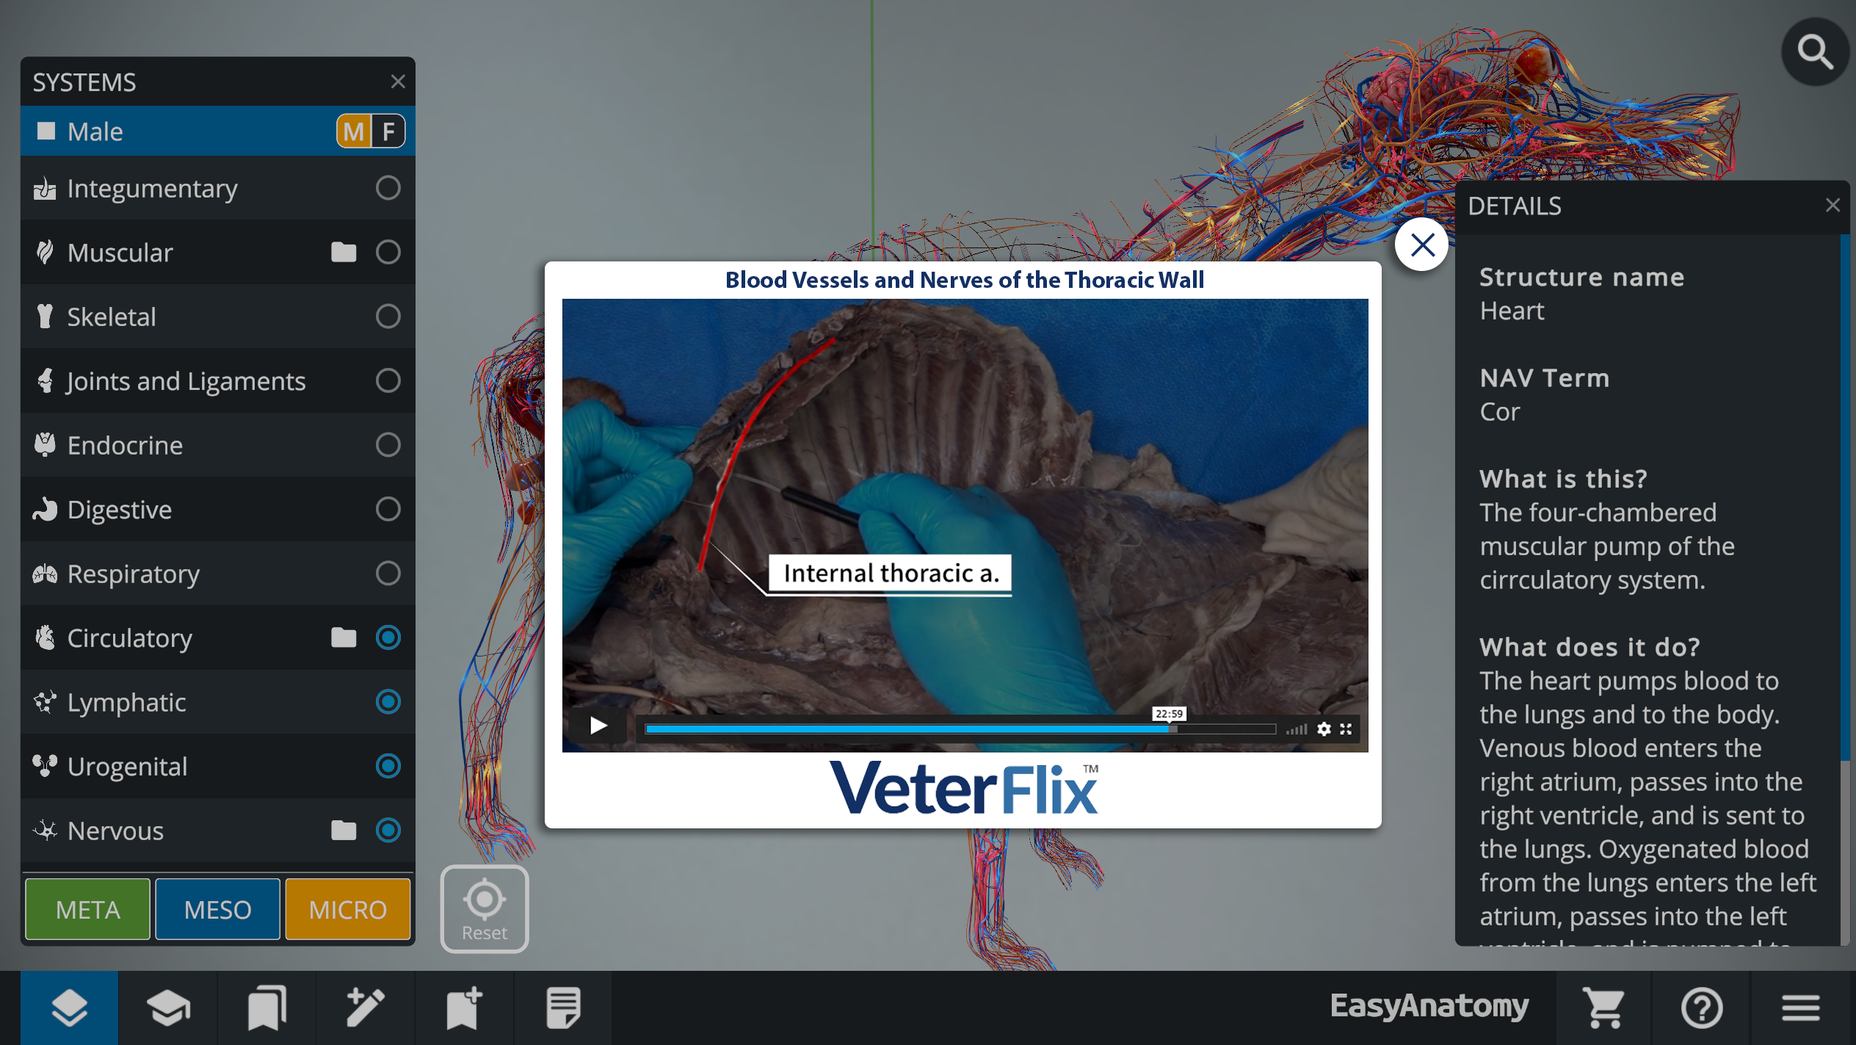Screen dimensions: 1856x1045
Task: Click the Urogenital system row label
Action: (x=127, y=766)
